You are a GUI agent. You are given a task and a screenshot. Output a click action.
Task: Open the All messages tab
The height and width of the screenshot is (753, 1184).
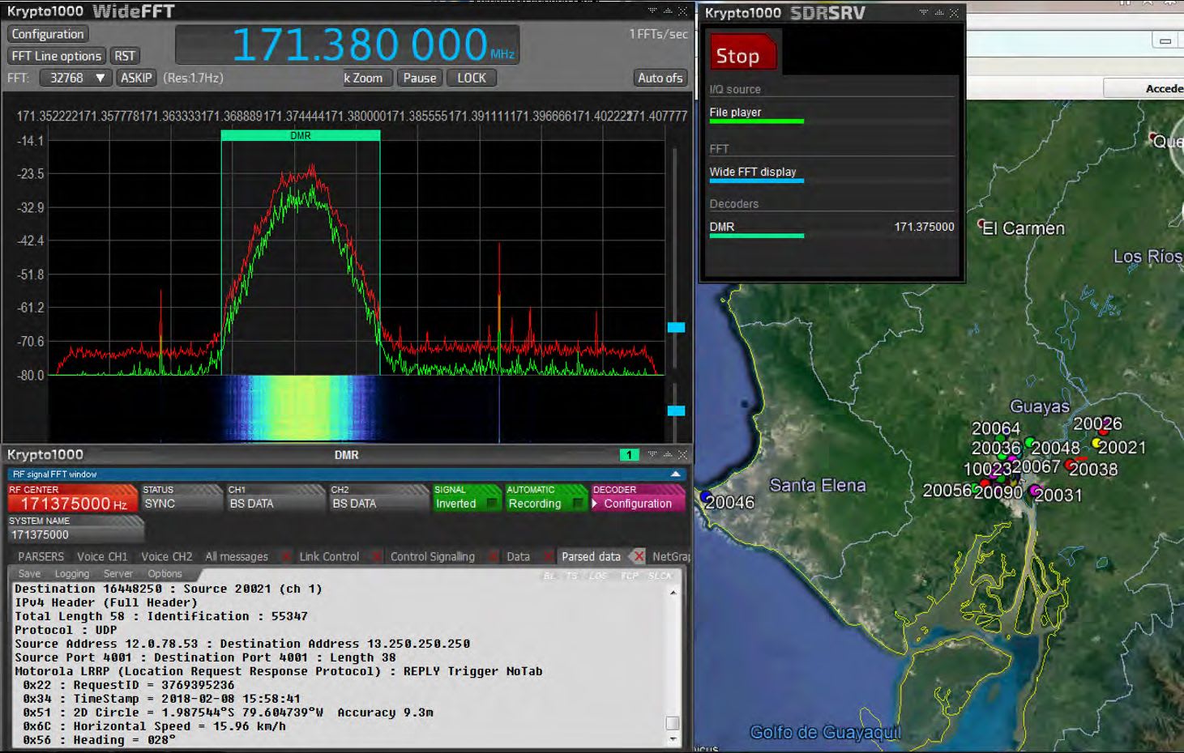tap(236, 556)
